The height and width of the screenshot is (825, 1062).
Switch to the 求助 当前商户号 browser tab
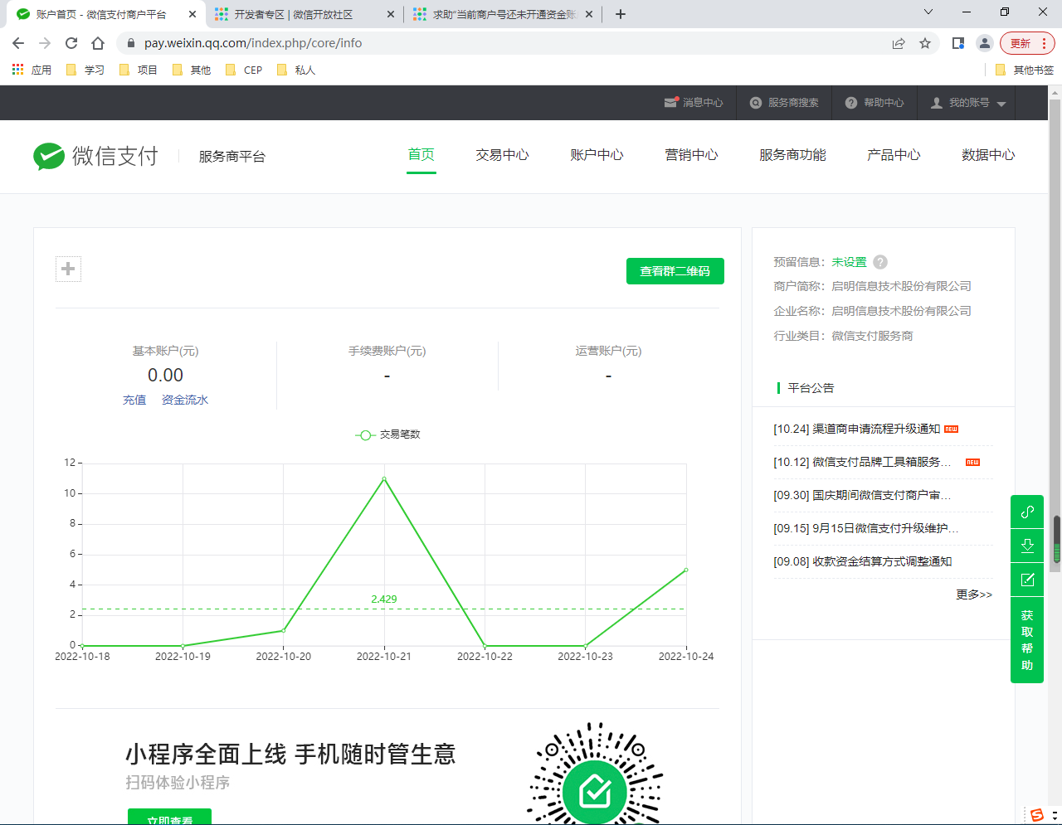(504, 14)
